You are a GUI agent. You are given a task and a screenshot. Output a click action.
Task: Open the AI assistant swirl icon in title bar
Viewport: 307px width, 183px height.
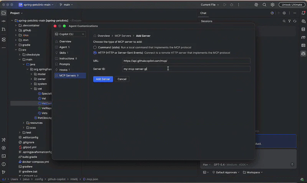pos(256,5)
